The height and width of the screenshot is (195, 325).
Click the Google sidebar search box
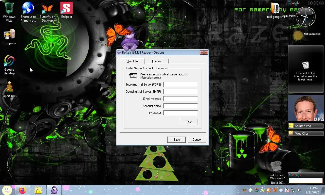306,181
